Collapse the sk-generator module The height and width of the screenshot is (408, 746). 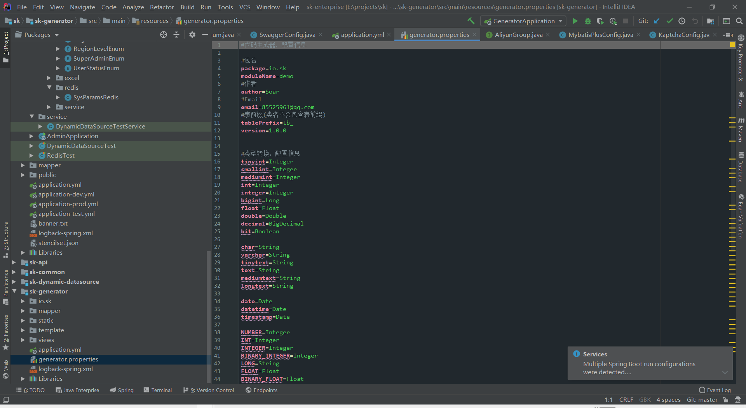tap(14, 291)
